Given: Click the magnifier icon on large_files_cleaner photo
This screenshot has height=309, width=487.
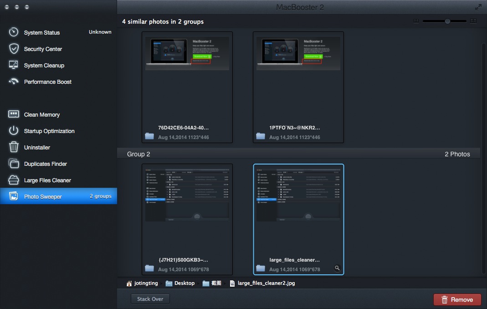Looking at the screenshot, I should (337, 268).
